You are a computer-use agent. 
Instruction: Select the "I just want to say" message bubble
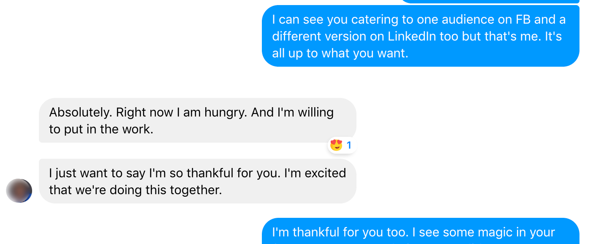197,181
